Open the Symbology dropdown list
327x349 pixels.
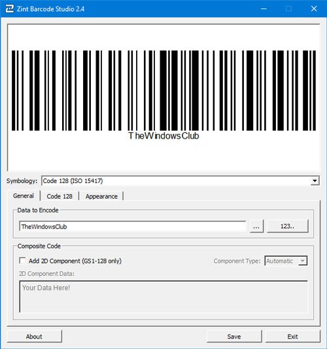click(x=315, y=181)
